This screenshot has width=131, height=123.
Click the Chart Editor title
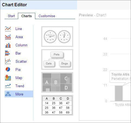(14, 5)
